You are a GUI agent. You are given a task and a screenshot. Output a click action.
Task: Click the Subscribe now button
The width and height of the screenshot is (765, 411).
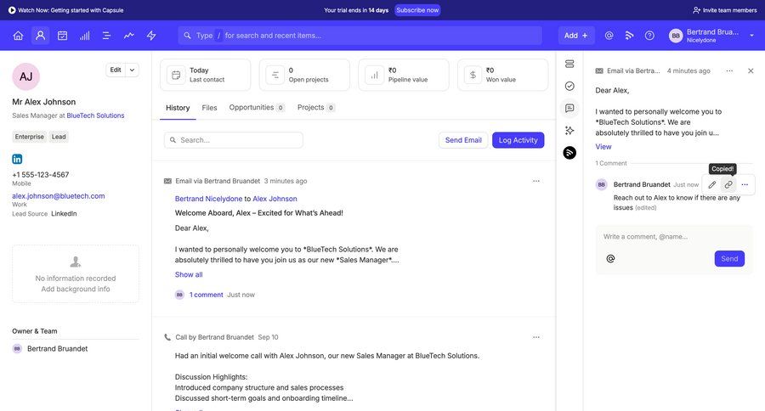click(x=417, y=9)
